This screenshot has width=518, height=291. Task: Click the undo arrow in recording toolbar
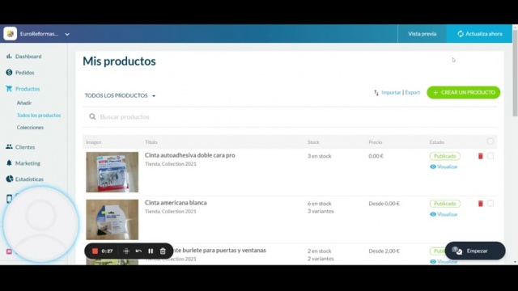tap(138, 251)
